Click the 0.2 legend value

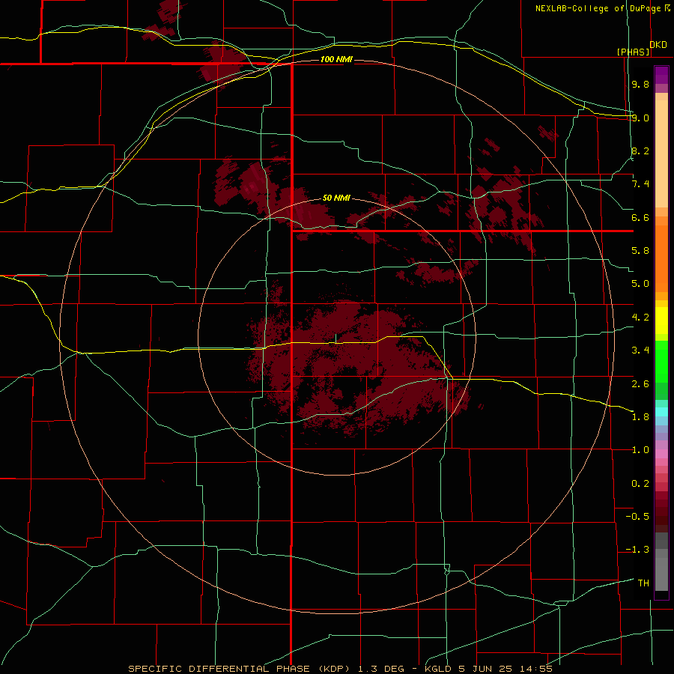(x=640, y=484)
